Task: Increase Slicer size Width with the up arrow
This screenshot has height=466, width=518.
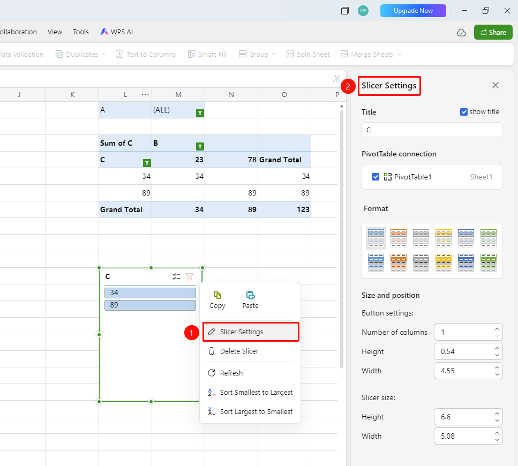Action: pos(497,433)
